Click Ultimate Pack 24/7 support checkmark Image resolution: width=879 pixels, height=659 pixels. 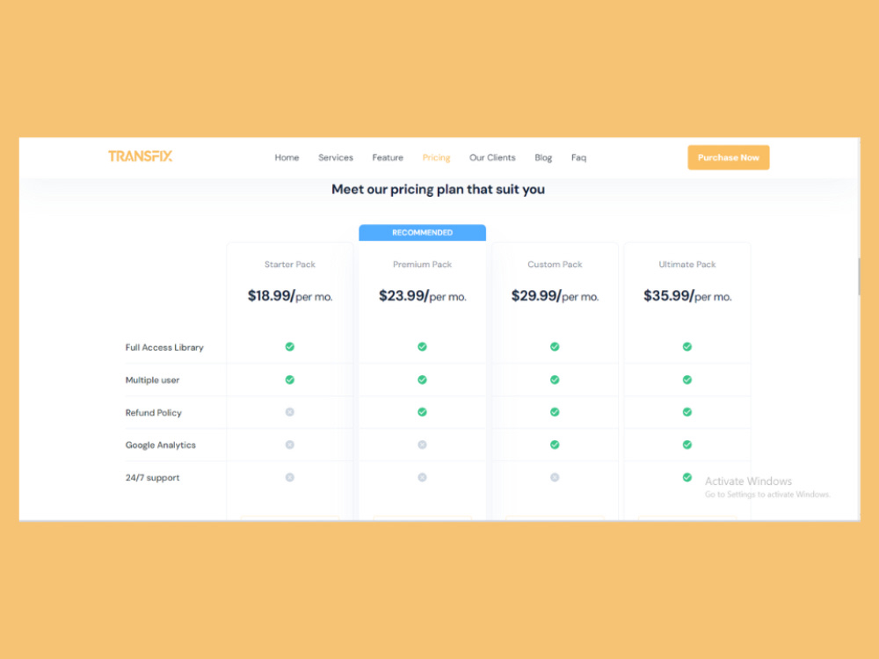(x=686, y=477)
